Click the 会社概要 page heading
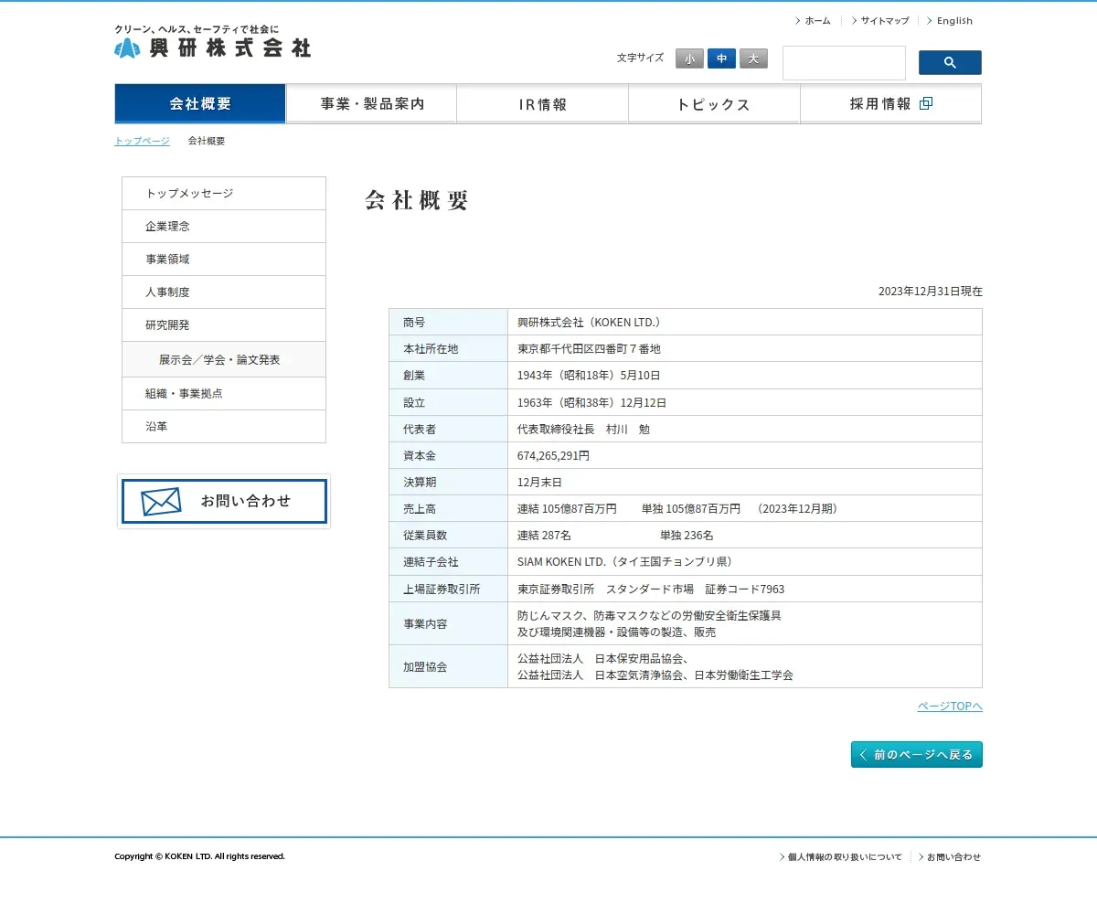Image resolution: width=1097 pixels, height=914 pixels. 417,200
